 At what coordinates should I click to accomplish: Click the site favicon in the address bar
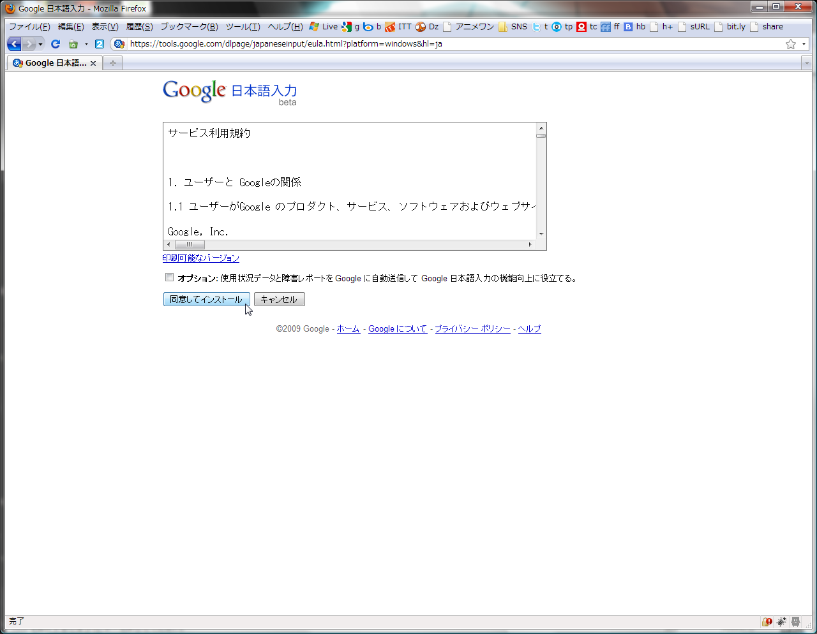(x=119, y=44)
